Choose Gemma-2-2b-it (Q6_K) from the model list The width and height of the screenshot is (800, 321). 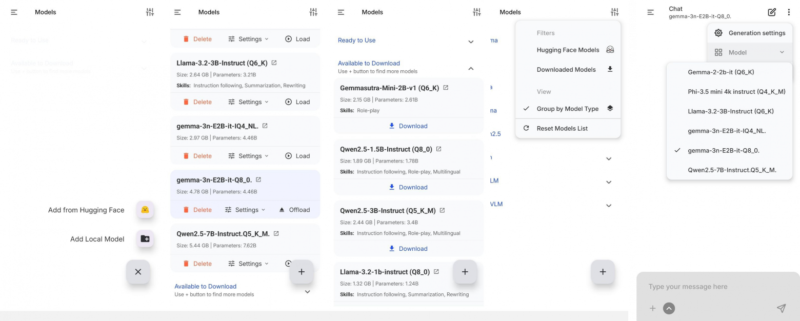(729, 72)
